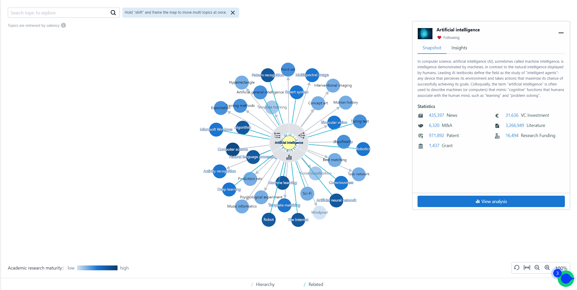Open the saliency info tooltip icon
The image size is (577, 290).
pyautogui.click(x=63, y=25)
